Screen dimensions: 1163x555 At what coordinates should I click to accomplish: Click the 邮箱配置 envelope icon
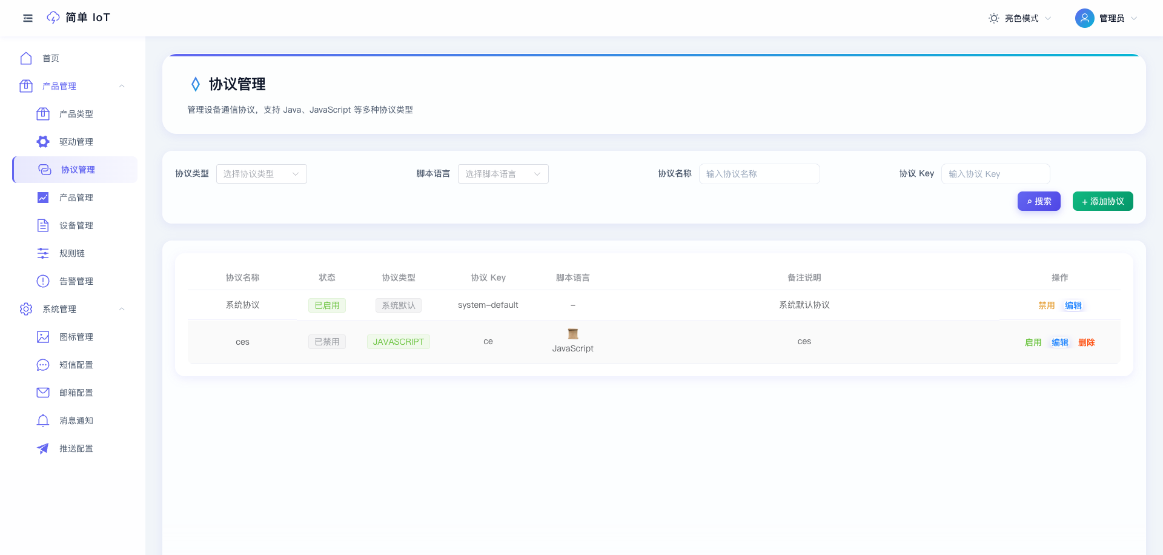[x=43, y=393]
